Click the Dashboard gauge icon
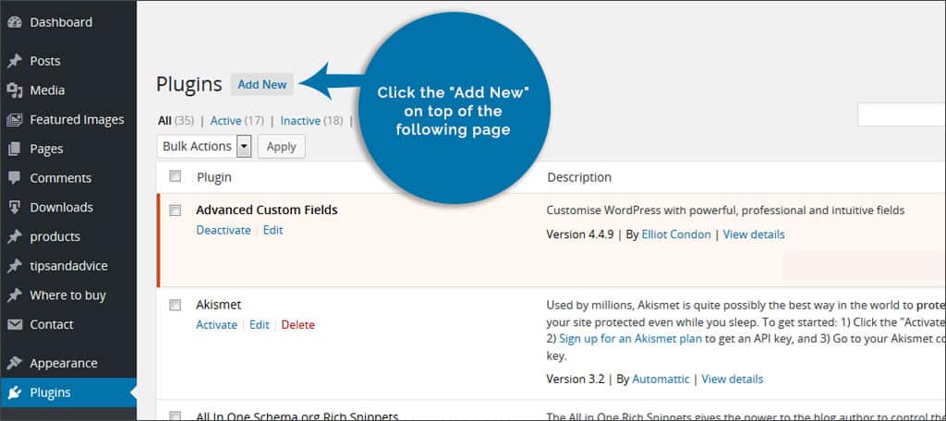The height and width of the screenshot is (421, 946). pos(15,22)
